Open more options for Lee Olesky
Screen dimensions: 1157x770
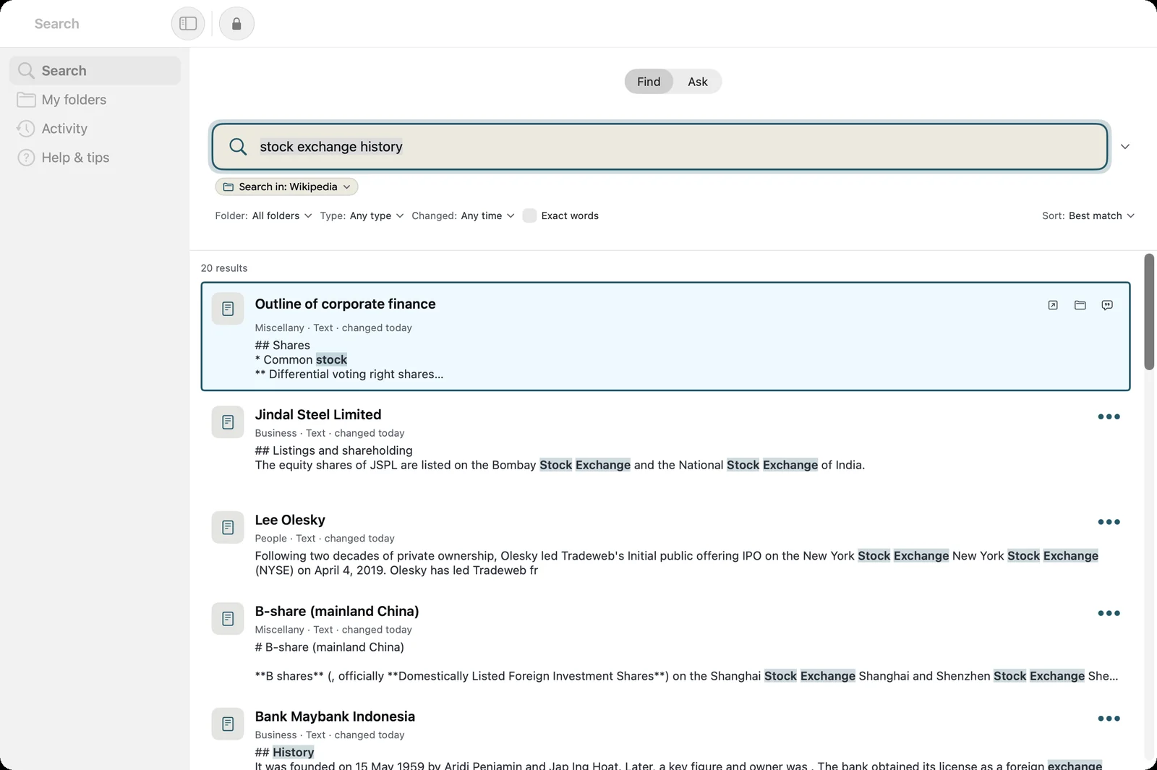point(1109,522)
